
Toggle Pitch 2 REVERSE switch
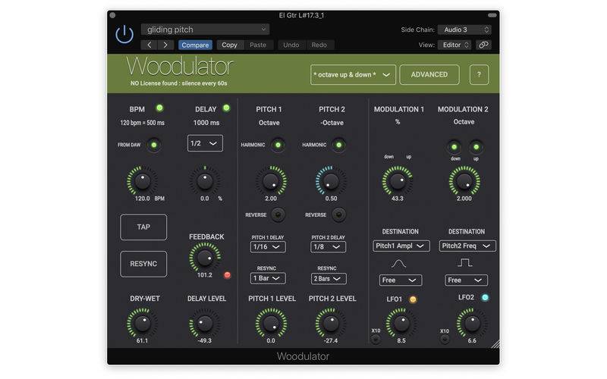338,215
